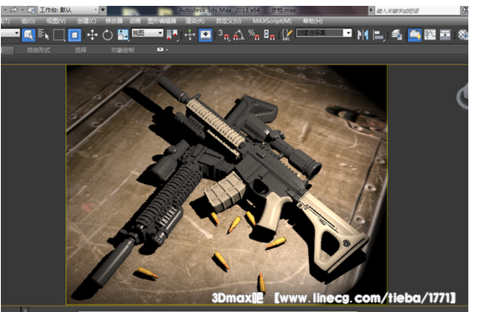This screenshot has height=312, width=480.
Task: Open the Layer Manager icon
Action: click(397, 35)
